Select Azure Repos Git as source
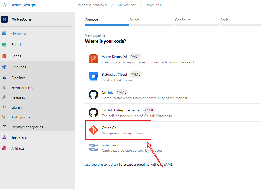This screenshot has width=261, height=189. (114, 57)
